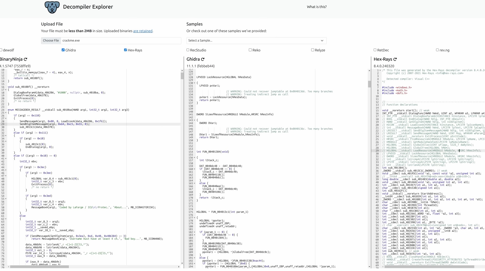Collapse fold arrow at Ghidra line 143
This screenshot has height=271, width=485.
(195, 120)
